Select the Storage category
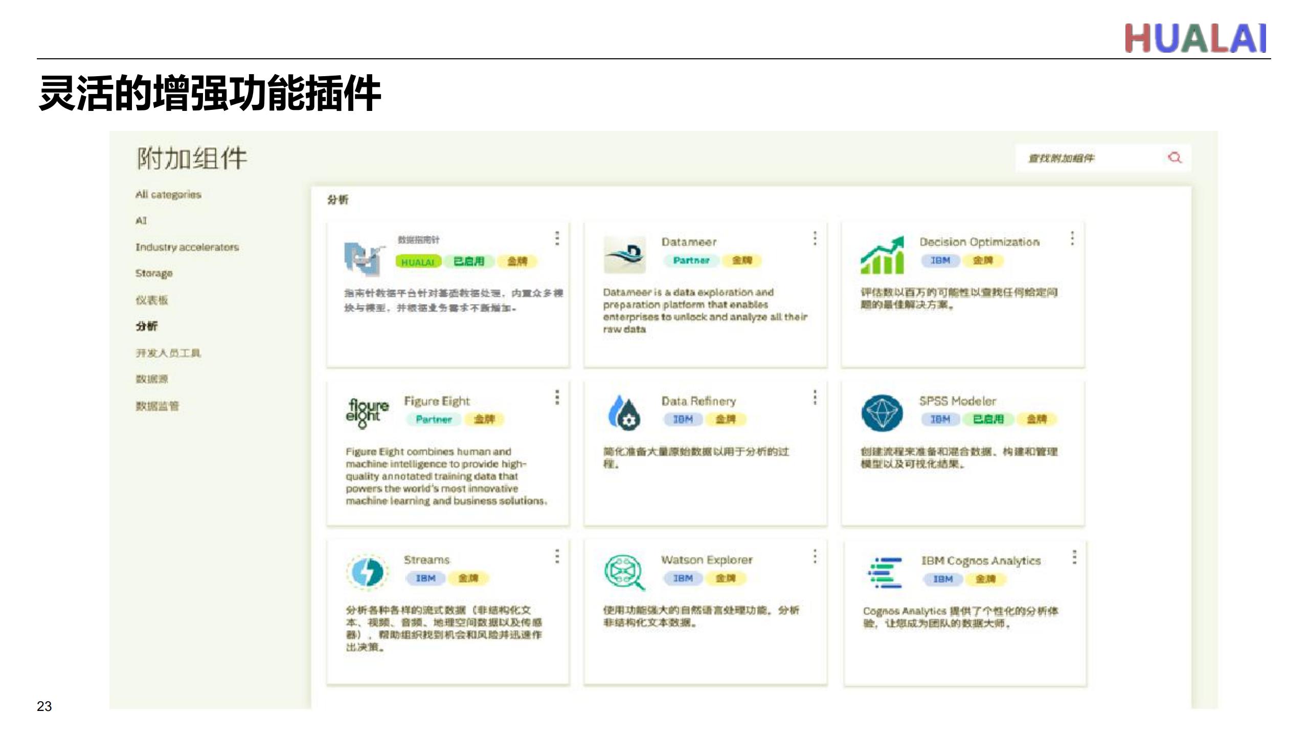The width and height of the screenshot is (1309, 736). (154, 273)
